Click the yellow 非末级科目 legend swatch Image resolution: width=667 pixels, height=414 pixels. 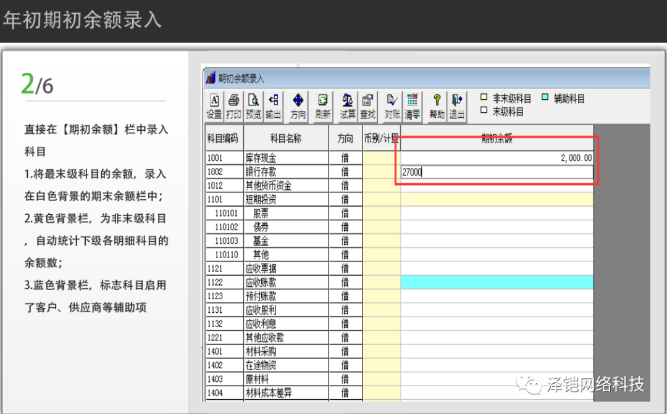(x=484, y=98)
